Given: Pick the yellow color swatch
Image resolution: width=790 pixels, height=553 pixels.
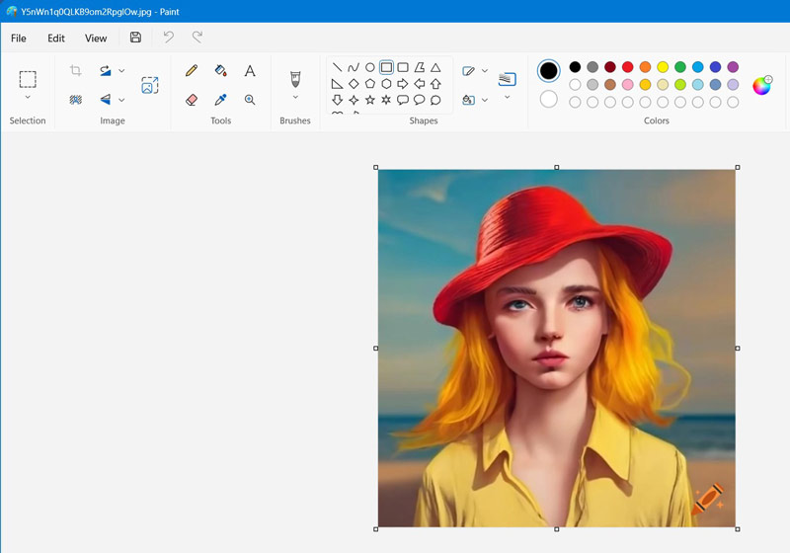Looking at the screenshot, I should (663, 67).
